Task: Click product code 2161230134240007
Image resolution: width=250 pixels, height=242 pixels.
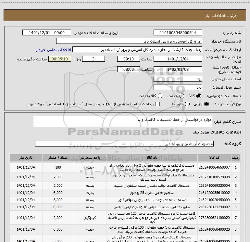Action: 214,207
